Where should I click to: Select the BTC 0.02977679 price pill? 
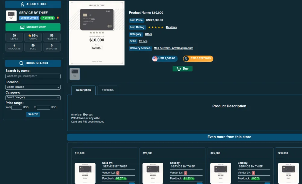(x=198, y=59)
